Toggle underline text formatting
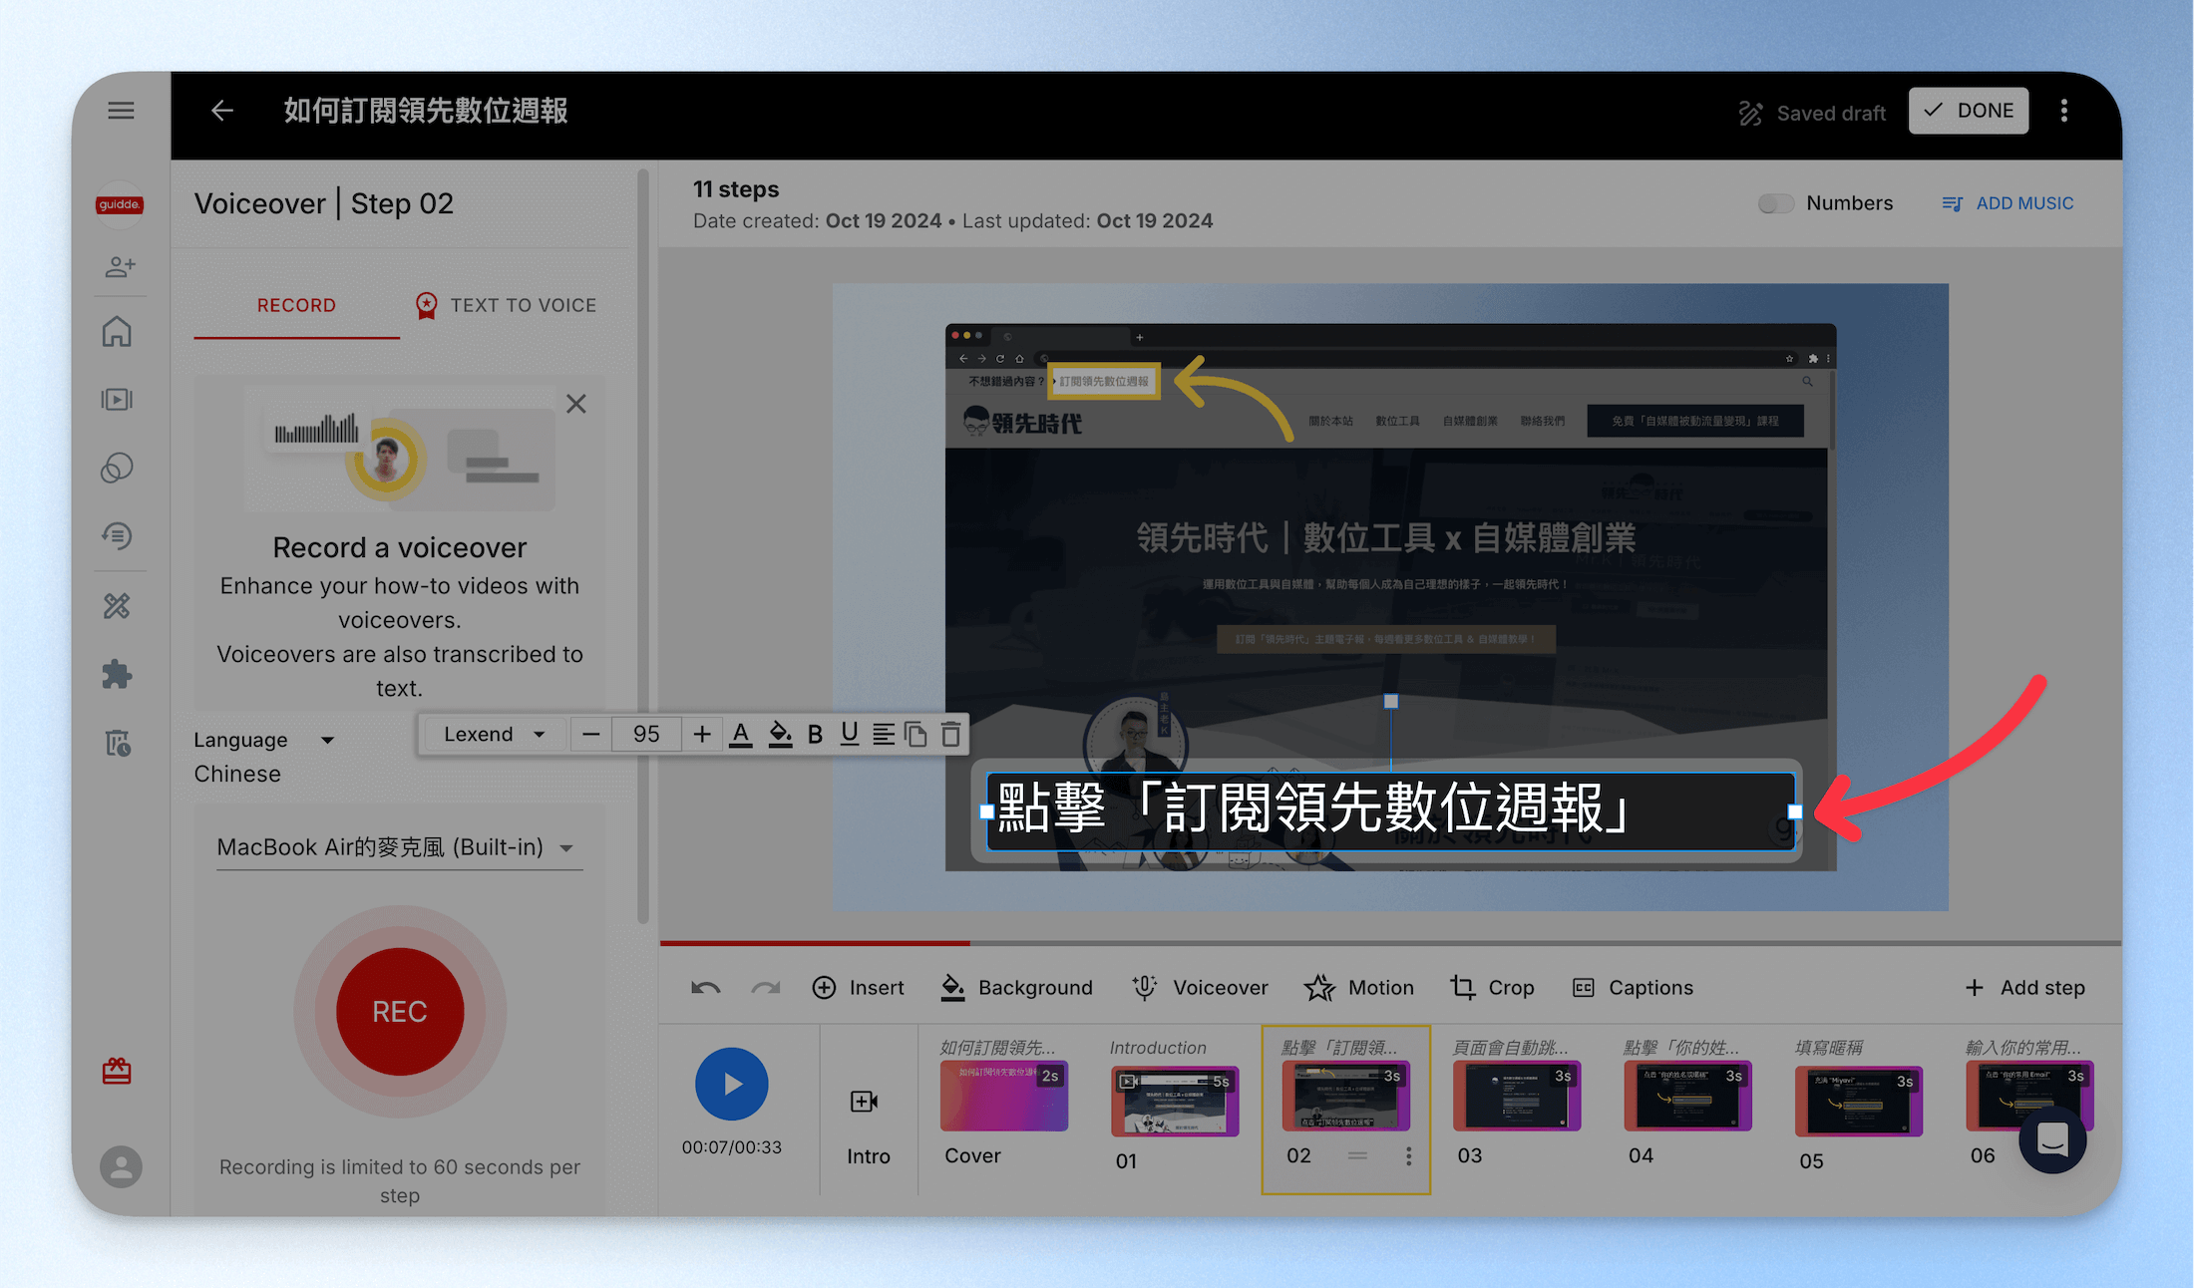This screenshot has height=1288, width=2194. [849, 735]
